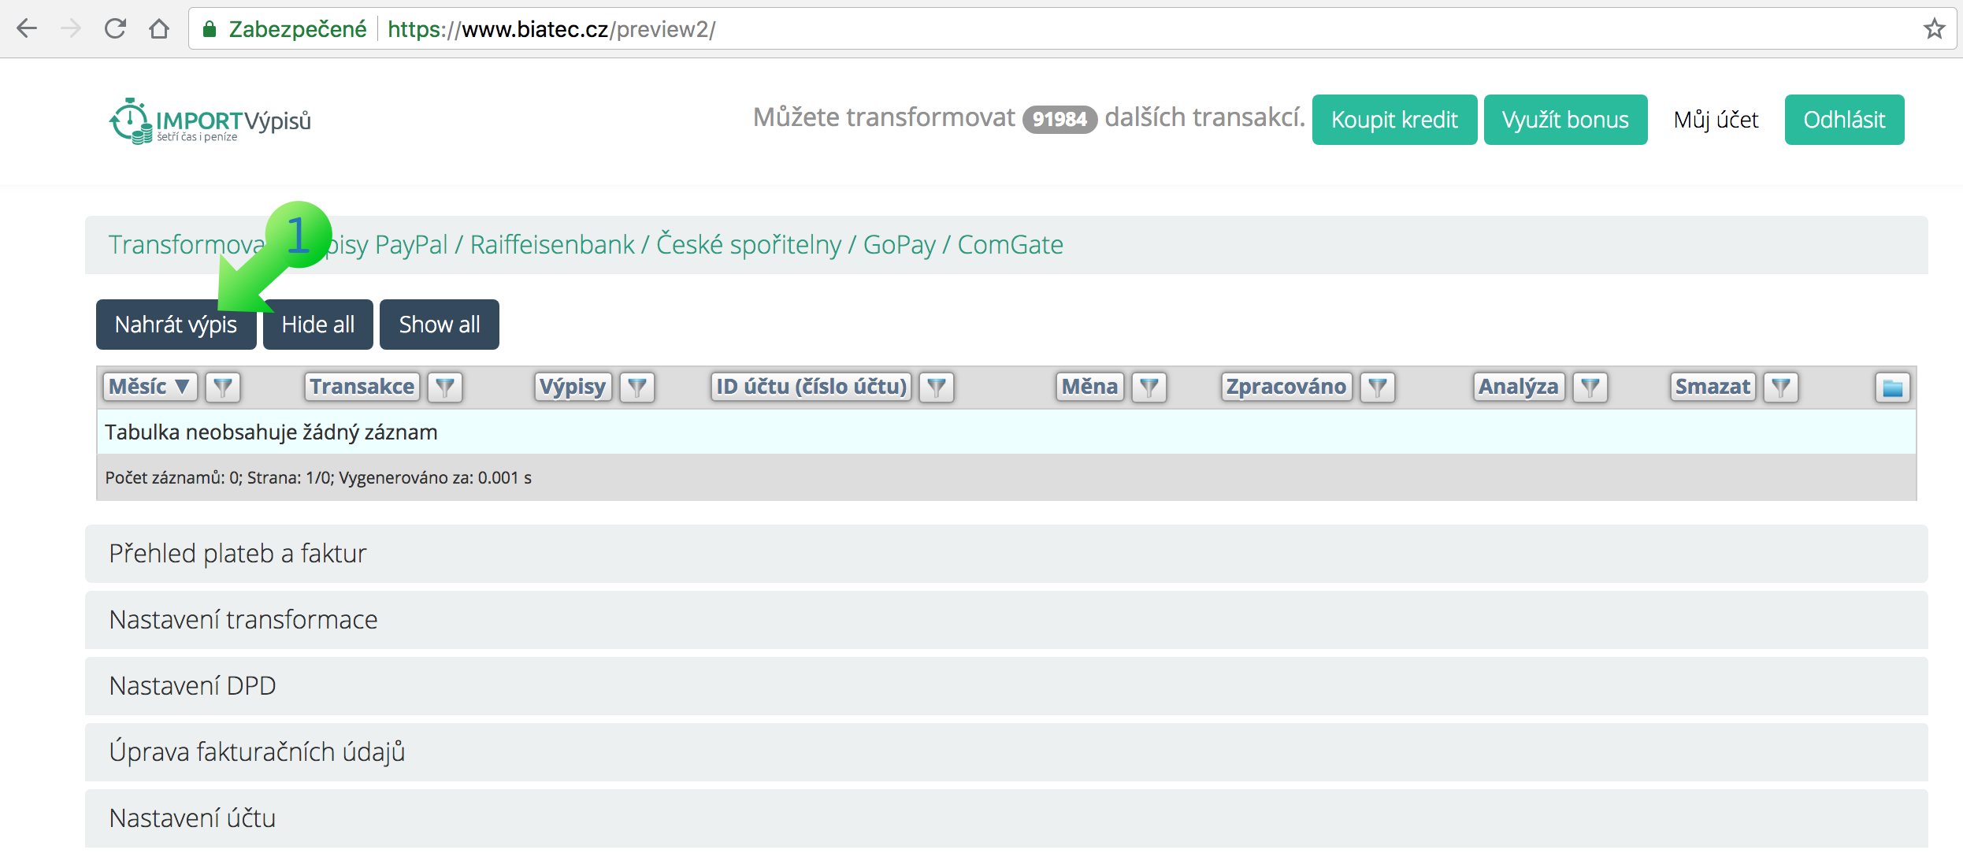This screenshot has height=868, width=1963.
Task: Reload the page in browser
Action: (115, 29)
